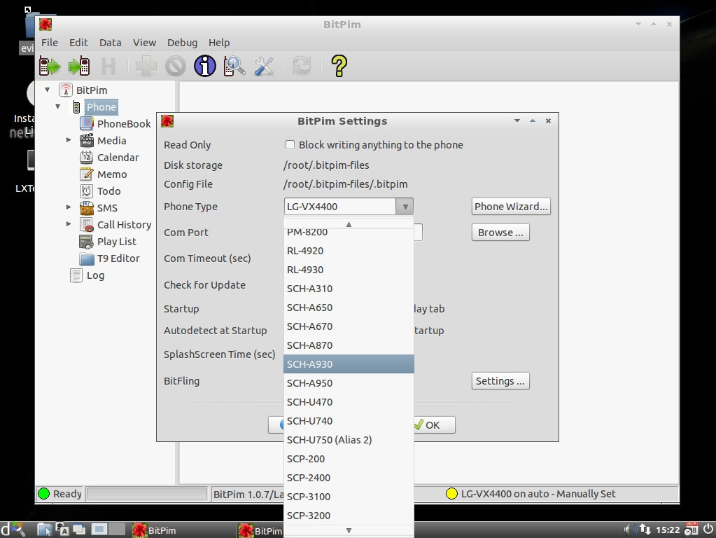Collapse the Phone node arrow
716x538 pixels.
tap(58, 107)
